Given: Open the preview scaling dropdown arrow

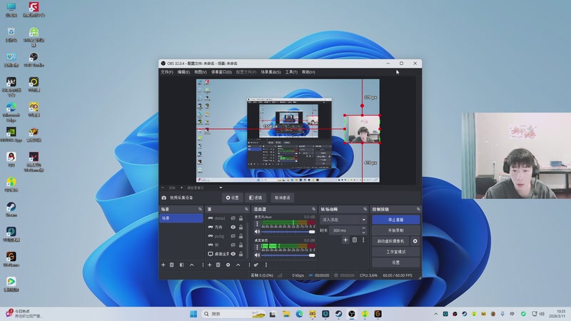Looking at the screenshot, I should tap(221, 188).
